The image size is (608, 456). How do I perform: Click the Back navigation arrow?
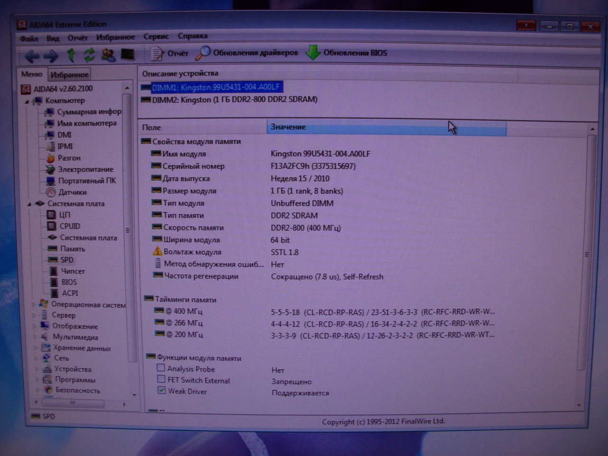click(32, 56)
